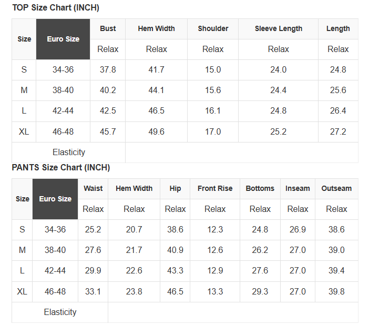Viewport: 369px width, 325px height.
Task: Select the Shoulder column header
Action: [x=213, y=29]
